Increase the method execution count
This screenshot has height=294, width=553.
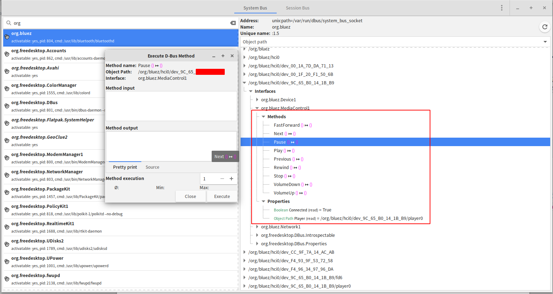pos(231,179)
